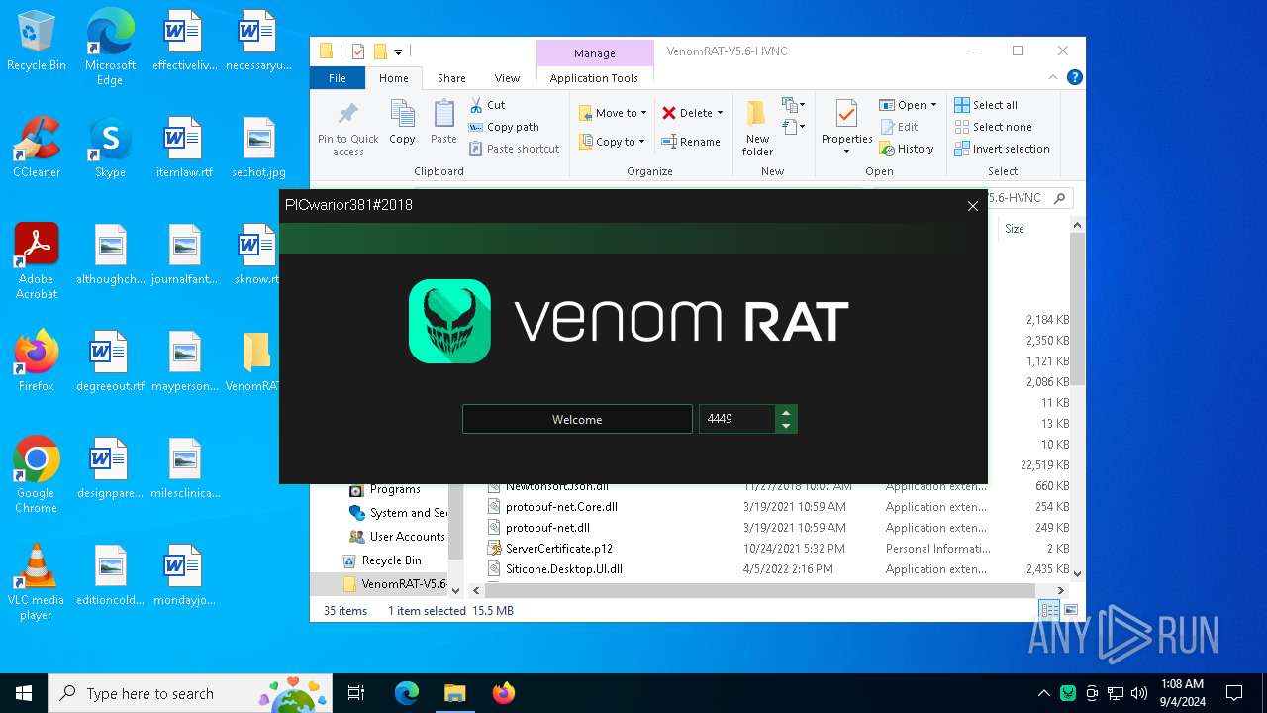Click the Windows Start button
Screen dimensions: 1267x713
pos(24,693)
